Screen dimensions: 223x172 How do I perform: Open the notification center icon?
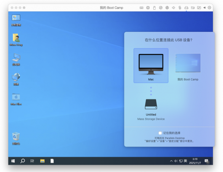207,161
